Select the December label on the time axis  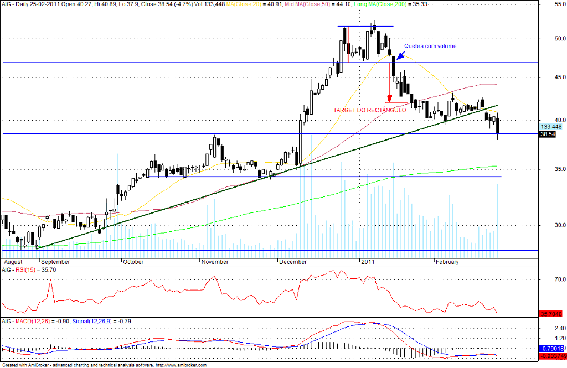click(293, 262)
